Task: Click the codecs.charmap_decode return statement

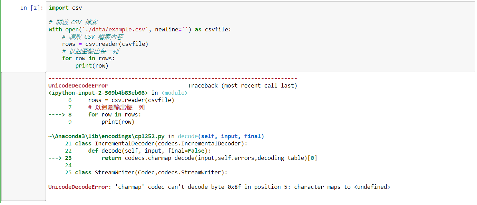Action: (209, 158)
